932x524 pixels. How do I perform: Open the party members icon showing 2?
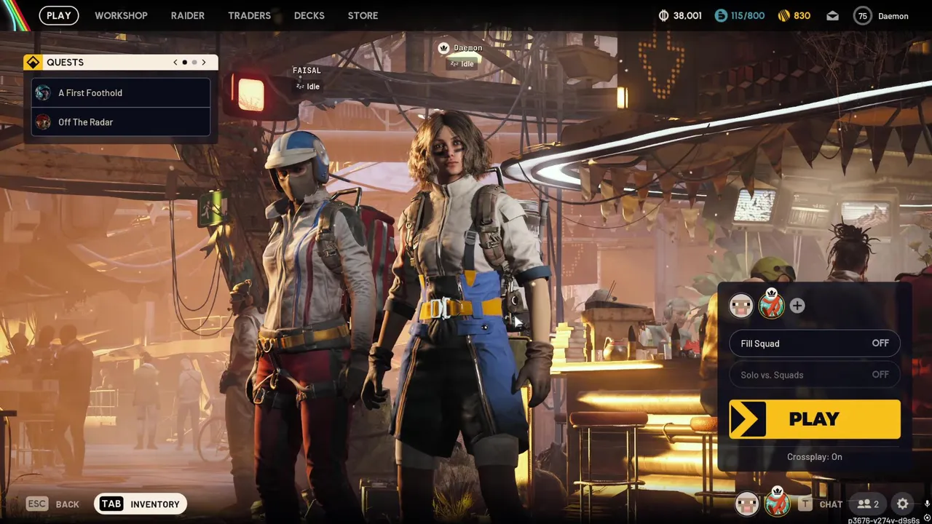868,504
